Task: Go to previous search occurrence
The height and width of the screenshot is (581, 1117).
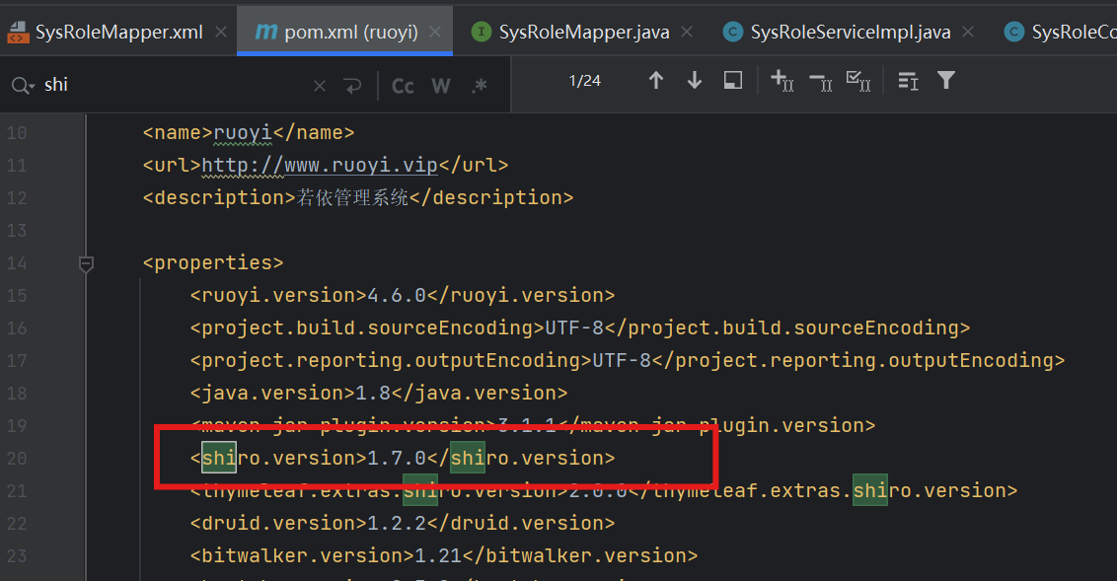Action: pyautogui.click(x=655, y=81)
